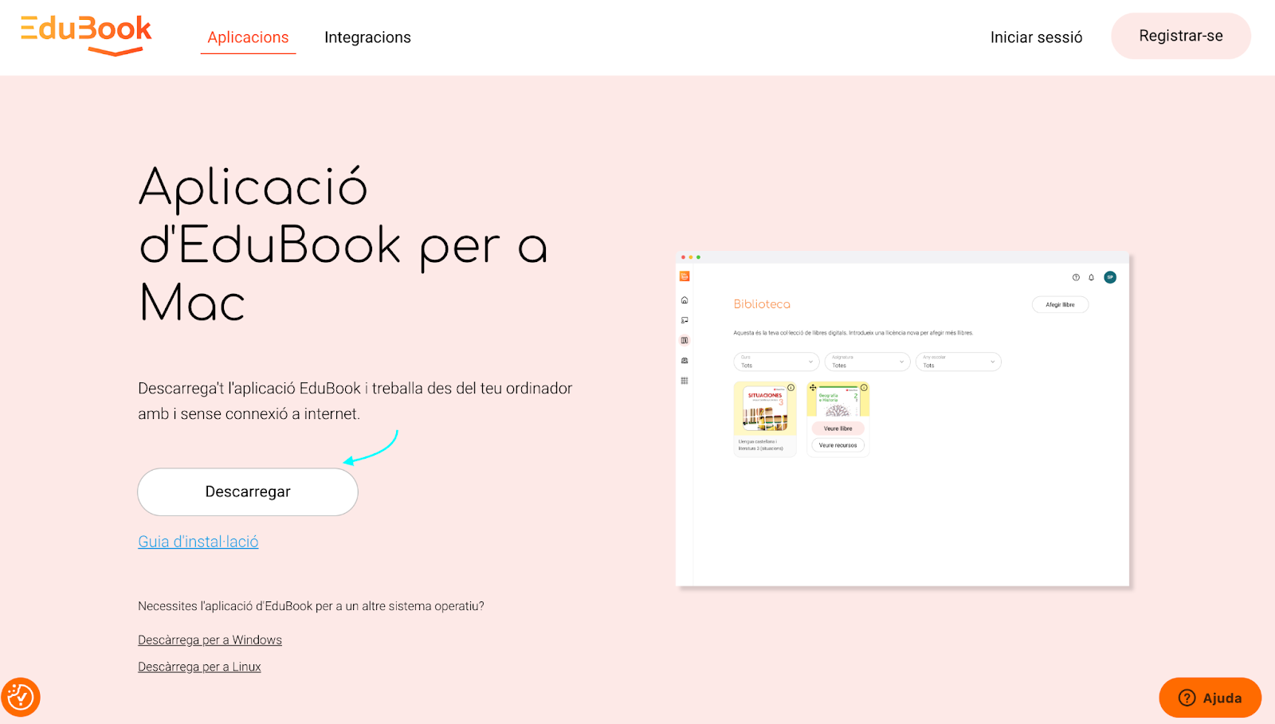Screen dimensions: 1275x724
Task: Click the library books icon in the preview sidebar
Action: pyautogui.click(x=685, y=340)
